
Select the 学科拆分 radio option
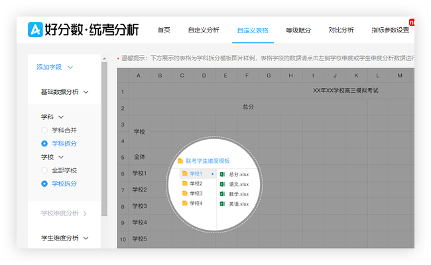pos(44,143)
